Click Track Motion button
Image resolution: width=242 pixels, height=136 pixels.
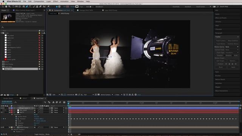221,44
